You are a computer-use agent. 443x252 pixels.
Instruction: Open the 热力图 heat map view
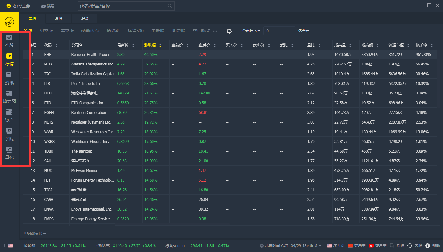point(9,97)
